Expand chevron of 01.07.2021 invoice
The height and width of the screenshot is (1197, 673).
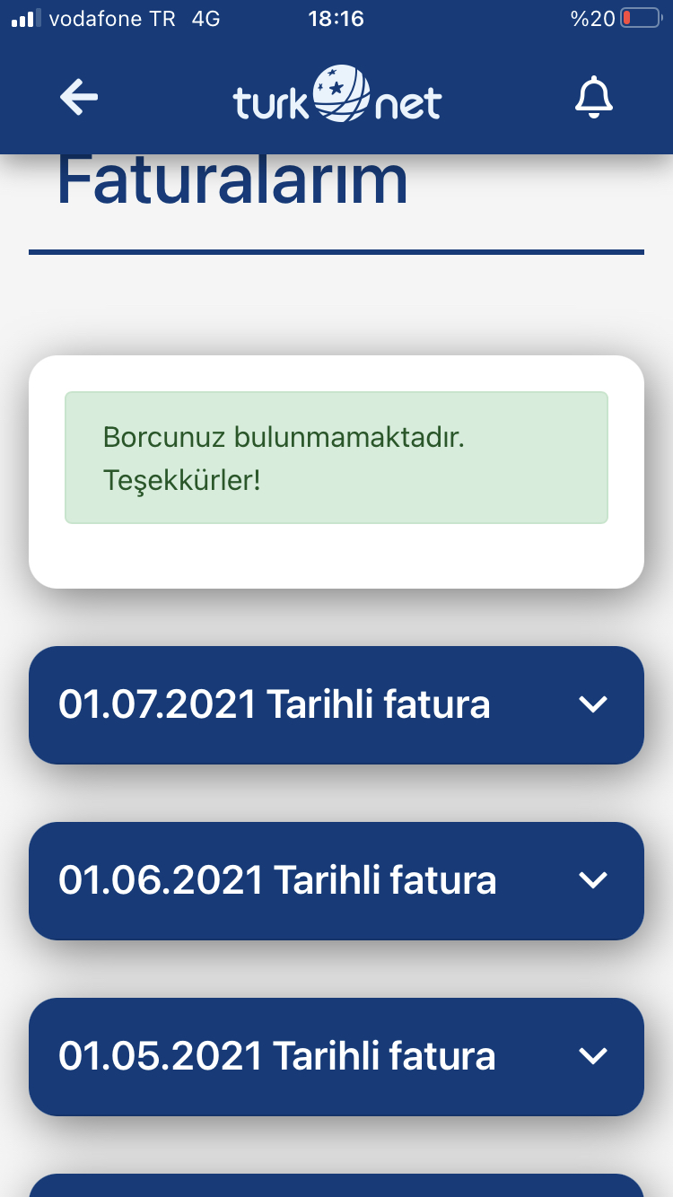point(593,705)
